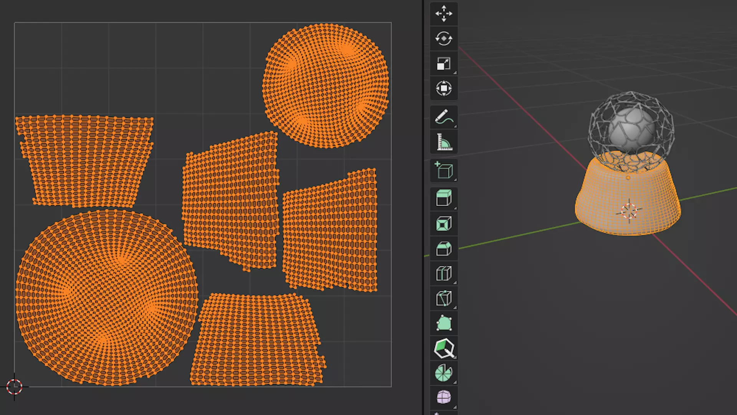Click the 3D cursor on the orange base

(629, 211)
